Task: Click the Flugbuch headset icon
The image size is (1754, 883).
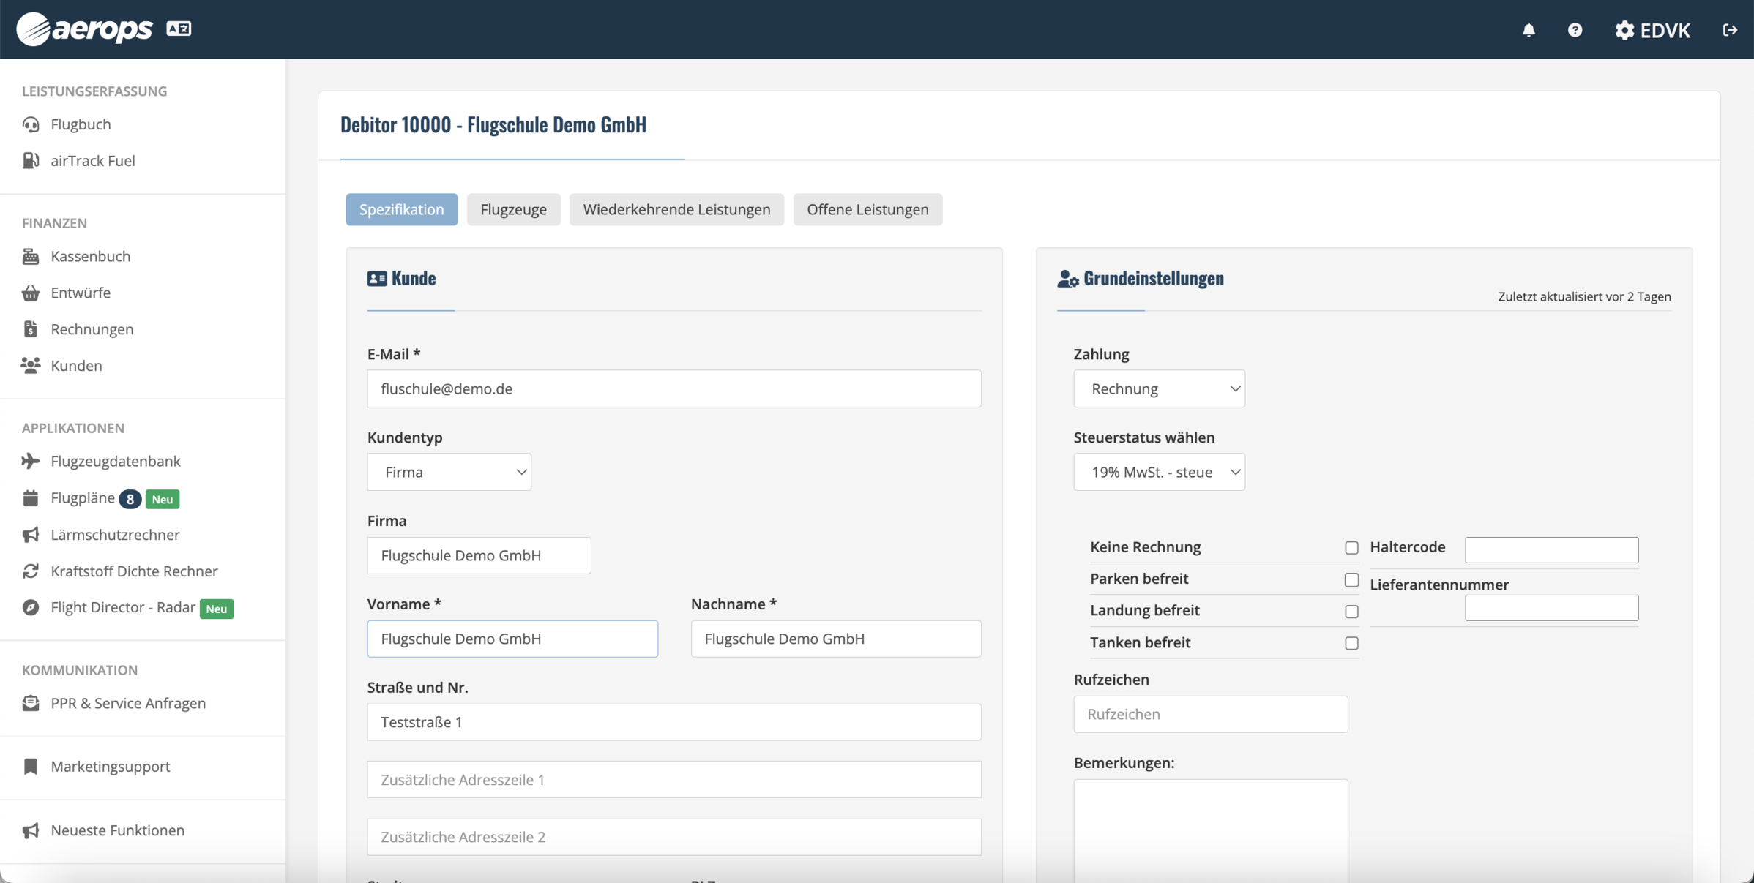Action: [x=31, y=124]
